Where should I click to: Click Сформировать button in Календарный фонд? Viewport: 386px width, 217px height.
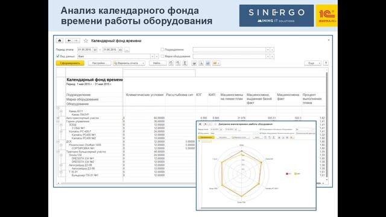[x=70, y=63]
